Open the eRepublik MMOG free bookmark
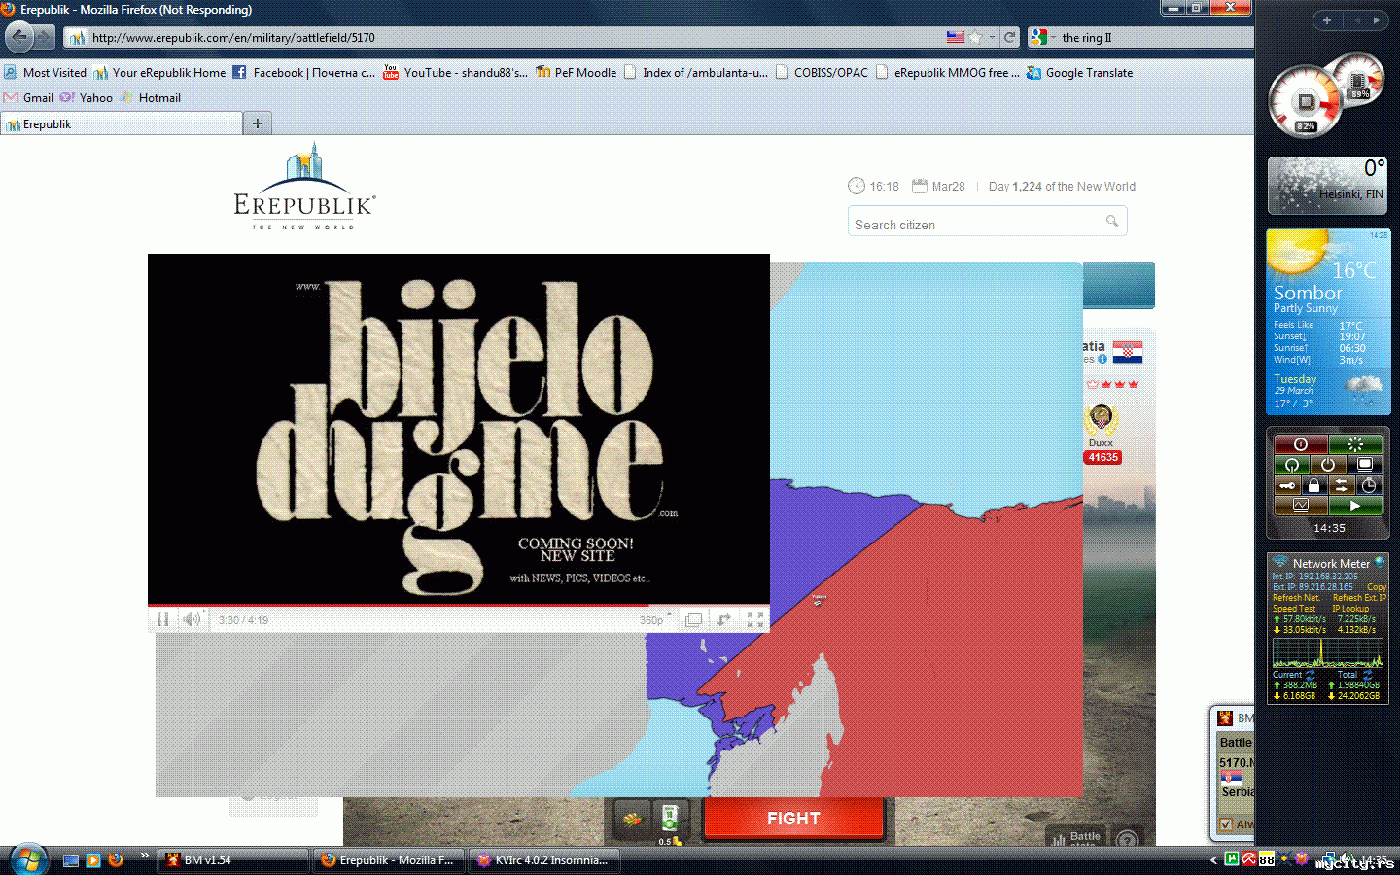Image resolution: width=1400 pixels, height=875 pixels. click(x=948, y=72)
